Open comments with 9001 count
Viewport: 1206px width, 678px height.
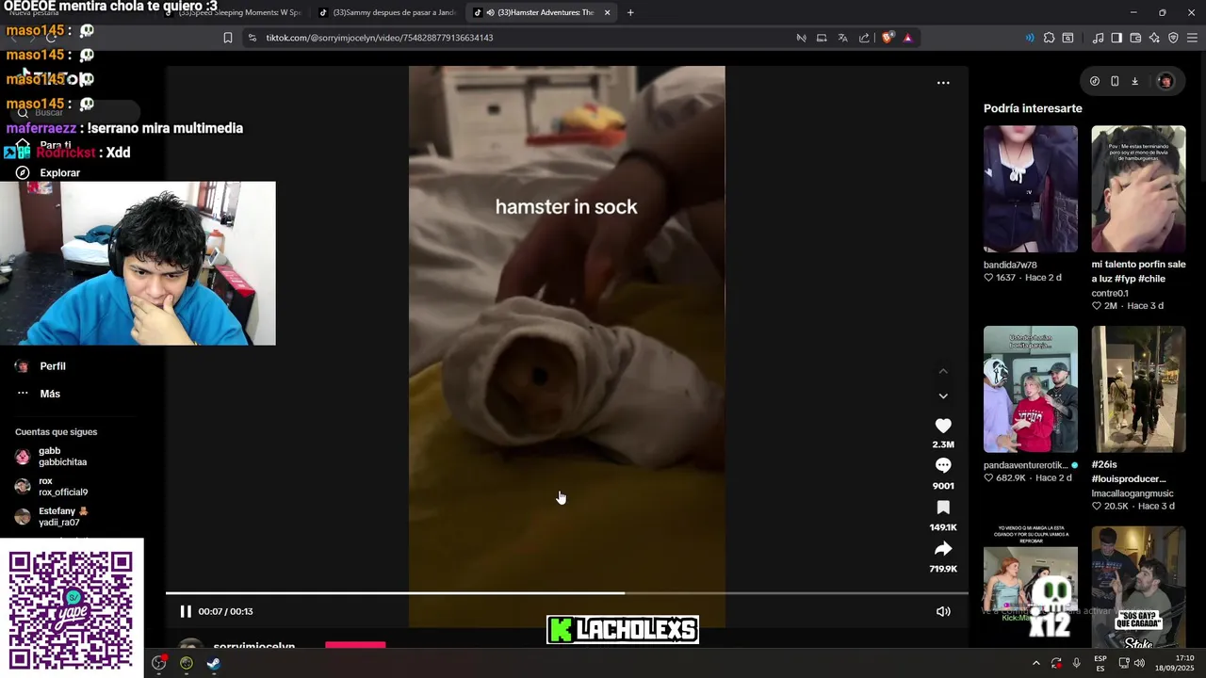tap(943, 465)
